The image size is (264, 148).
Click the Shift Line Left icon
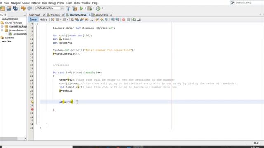coord(113,20)
